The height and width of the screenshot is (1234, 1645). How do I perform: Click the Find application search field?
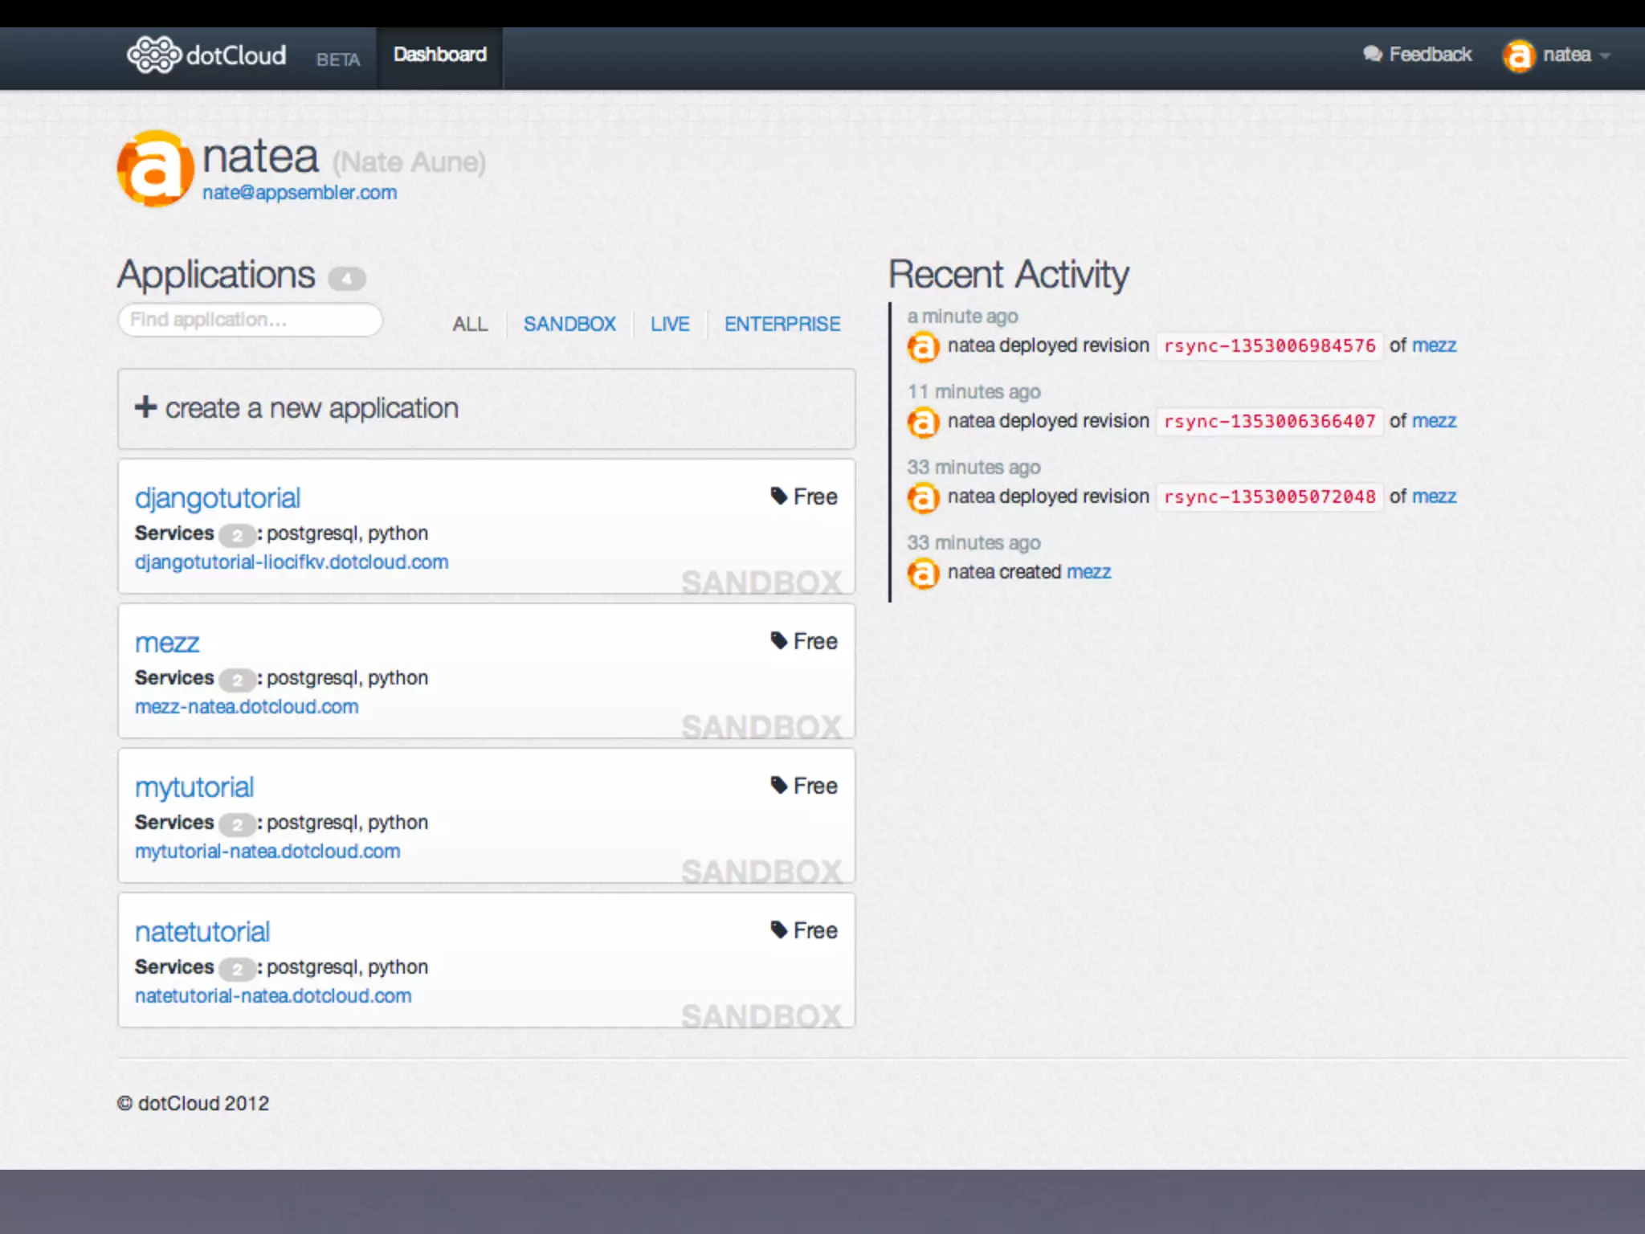coord(250,320)
